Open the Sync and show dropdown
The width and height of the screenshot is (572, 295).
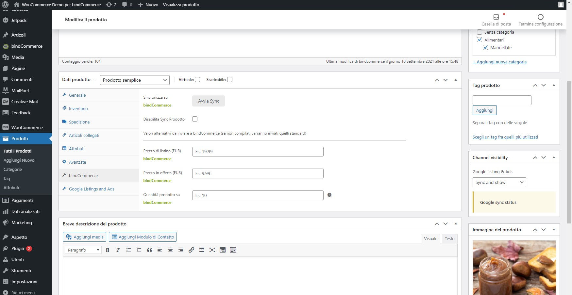click(499, 182)
